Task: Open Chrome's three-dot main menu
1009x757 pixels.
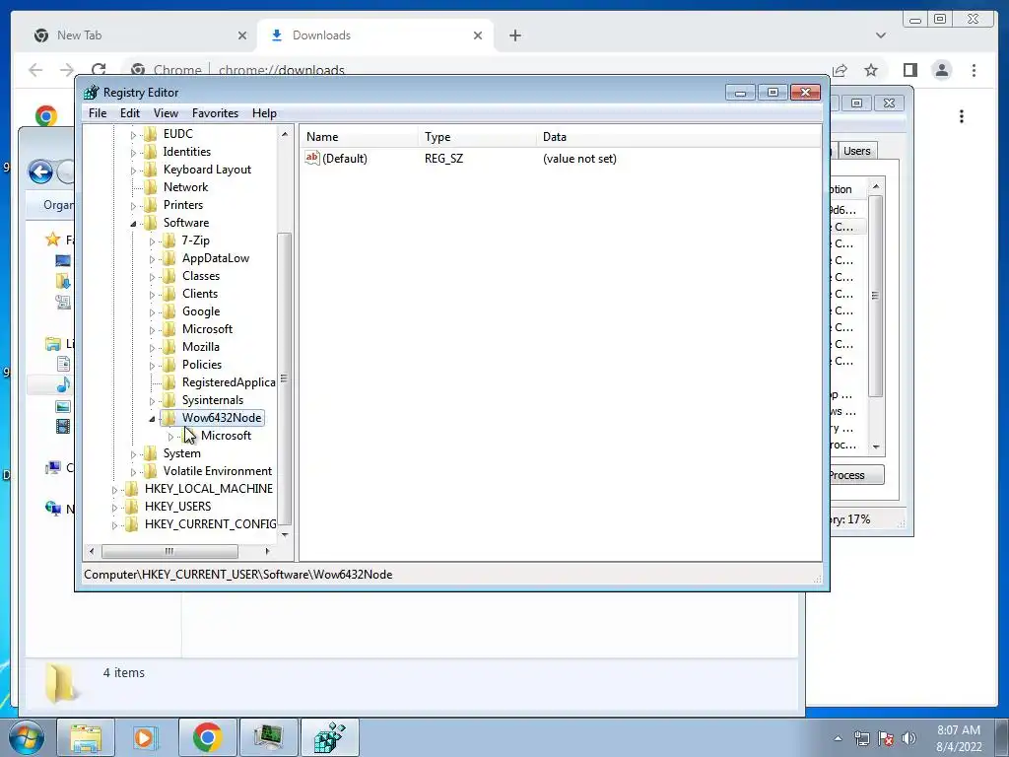Action: pyautogui.click(x=974, y=70)
